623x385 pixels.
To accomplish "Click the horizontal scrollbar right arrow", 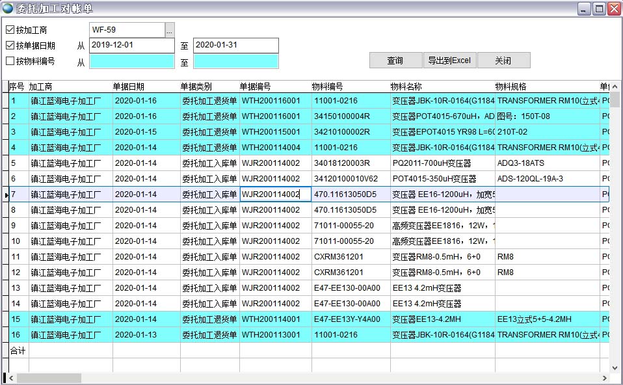I will click(x=605, y=378).
